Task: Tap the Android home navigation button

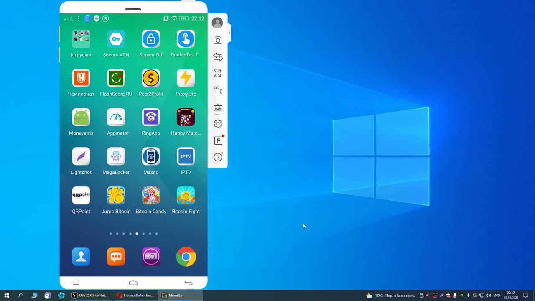Action: pyautogui.click(x=133, y=283)
